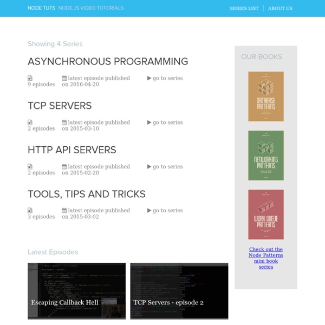Click the Showing 4 Series heading
Image resolution: width=325 pixels, height=325 pixels.
click(55, 44)
